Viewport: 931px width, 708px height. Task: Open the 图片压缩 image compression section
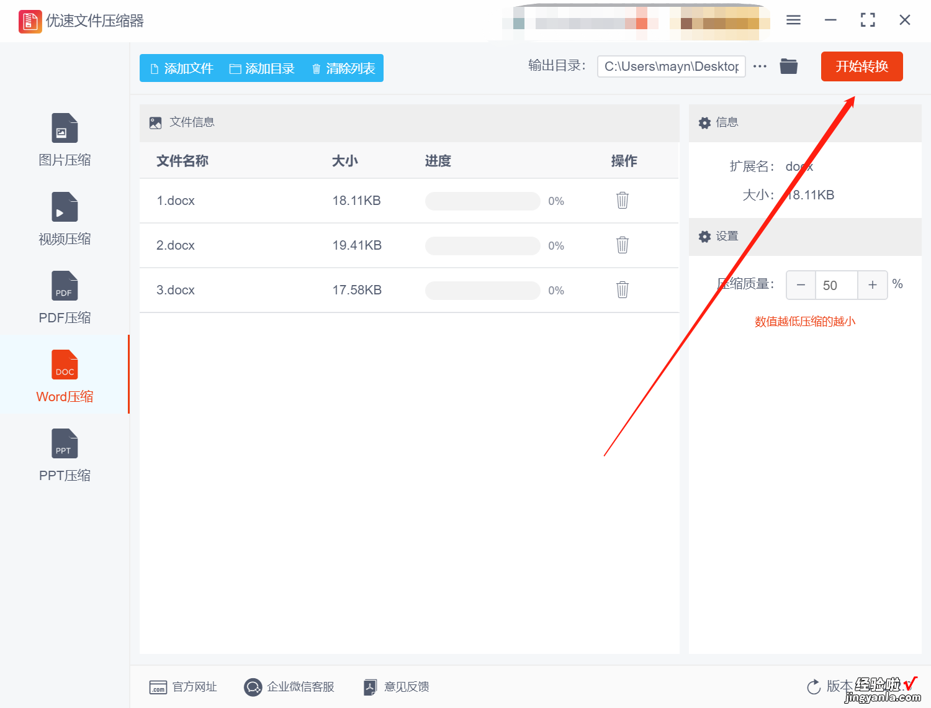coord(65,140)
